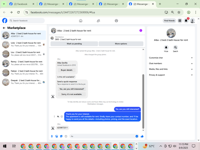Attach a file with the photo icon
The width and height of the screenshot is (200, 150).
[x=57, y=136]
